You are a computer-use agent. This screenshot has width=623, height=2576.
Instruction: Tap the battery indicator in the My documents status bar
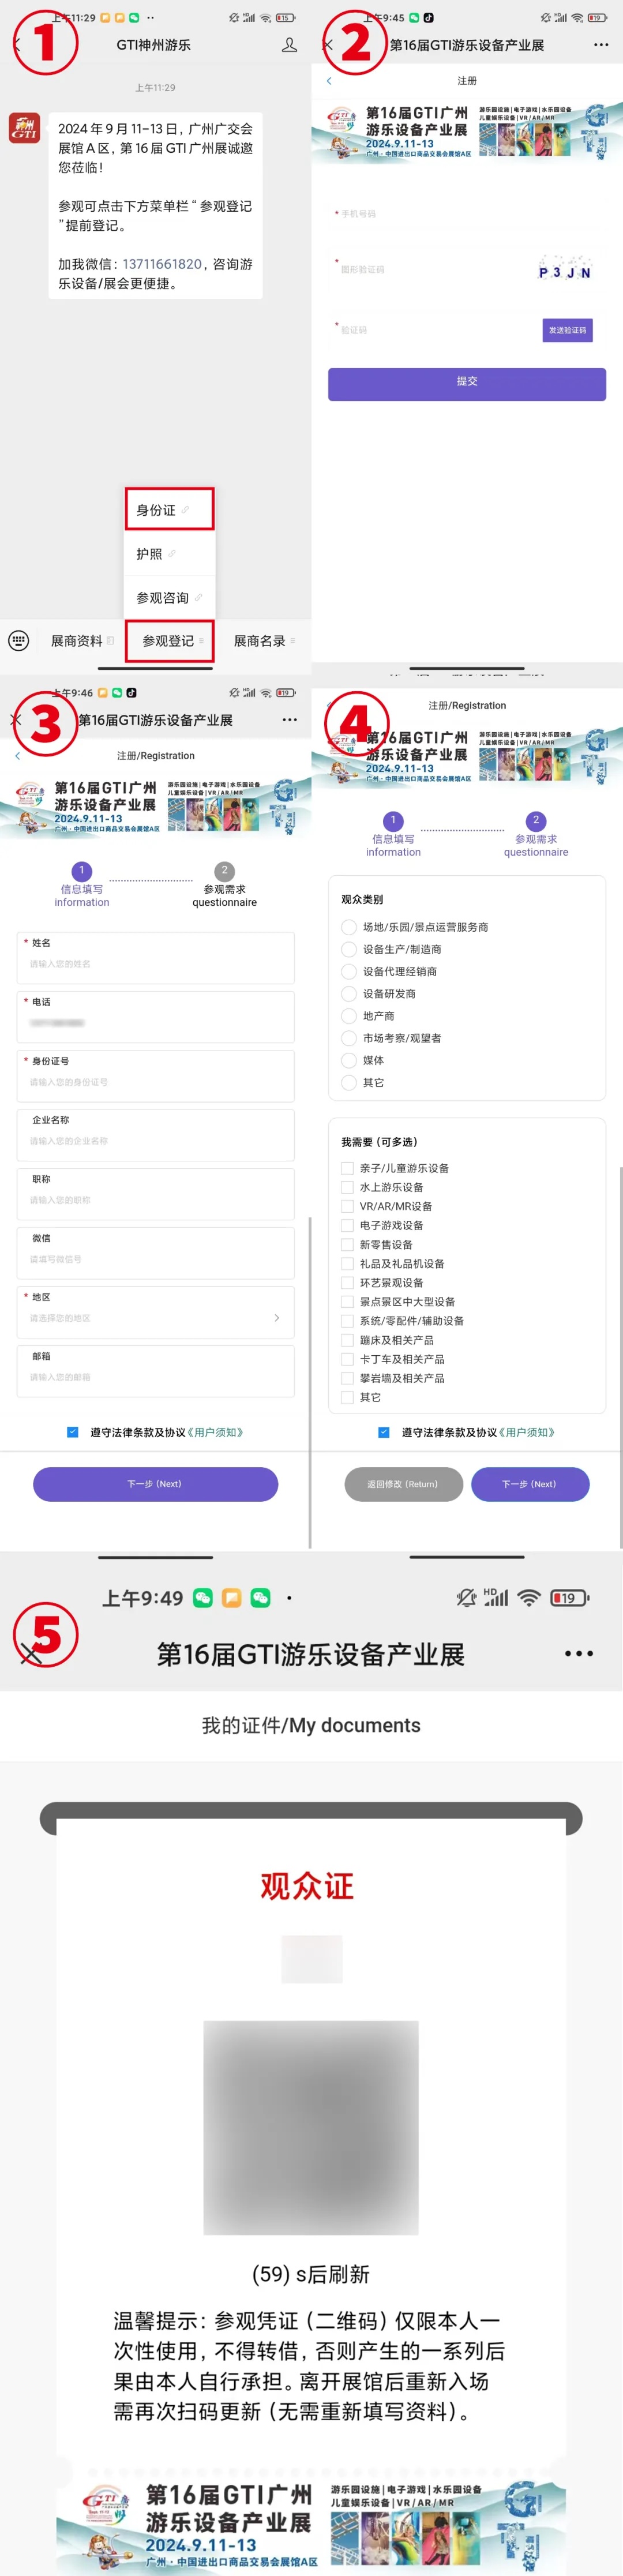click(569, 1597)
